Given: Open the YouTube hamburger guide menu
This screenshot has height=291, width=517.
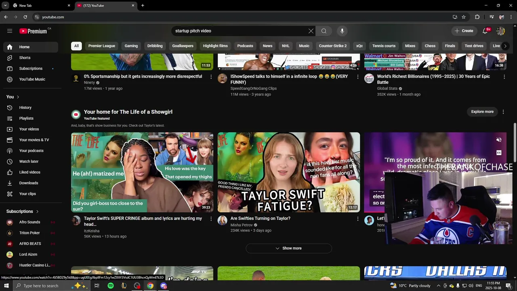Looking at the screenshot, I should 10,31.
